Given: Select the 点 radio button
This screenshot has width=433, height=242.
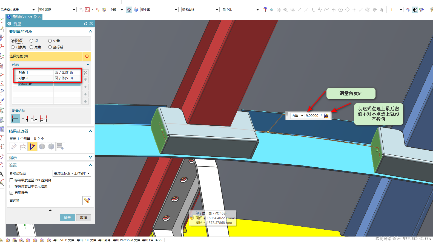Looking at the screenshot, I should (31, 41).
